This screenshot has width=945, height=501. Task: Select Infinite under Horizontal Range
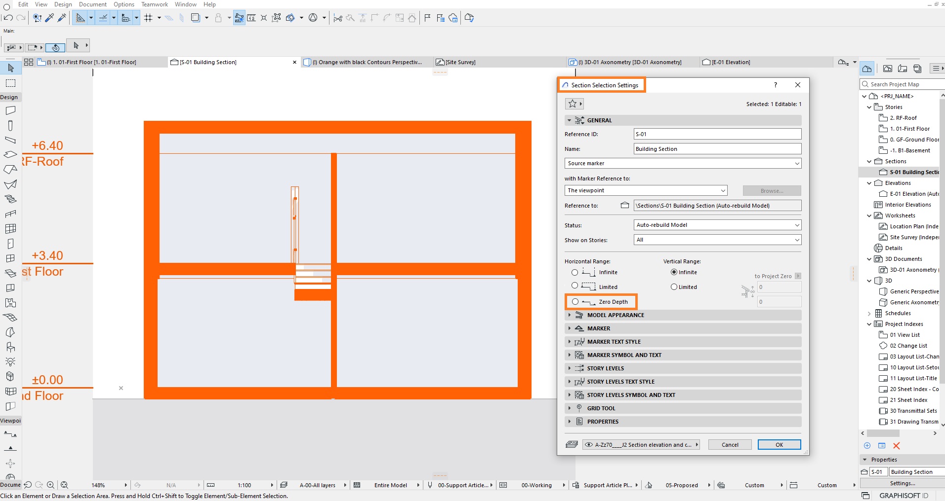(575, 272)
